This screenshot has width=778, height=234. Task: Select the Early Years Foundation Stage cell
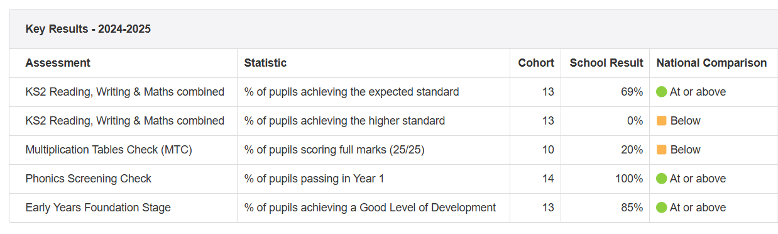98,208
